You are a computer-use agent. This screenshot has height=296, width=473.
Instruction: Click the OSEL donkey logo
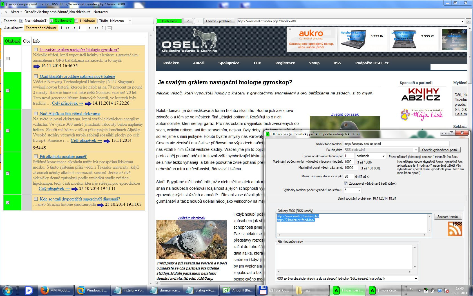click(x=189, y=40)
